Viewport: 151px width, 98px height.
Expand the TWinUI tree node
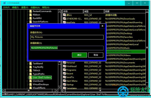coord(27,70)
